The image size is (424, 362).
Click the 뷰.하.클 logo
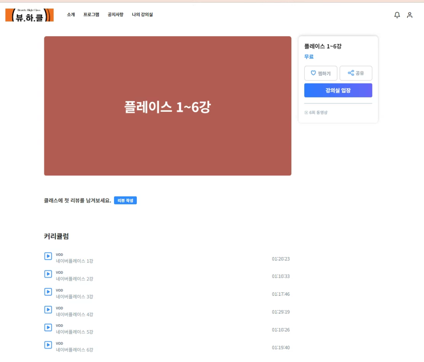[29, 15]
